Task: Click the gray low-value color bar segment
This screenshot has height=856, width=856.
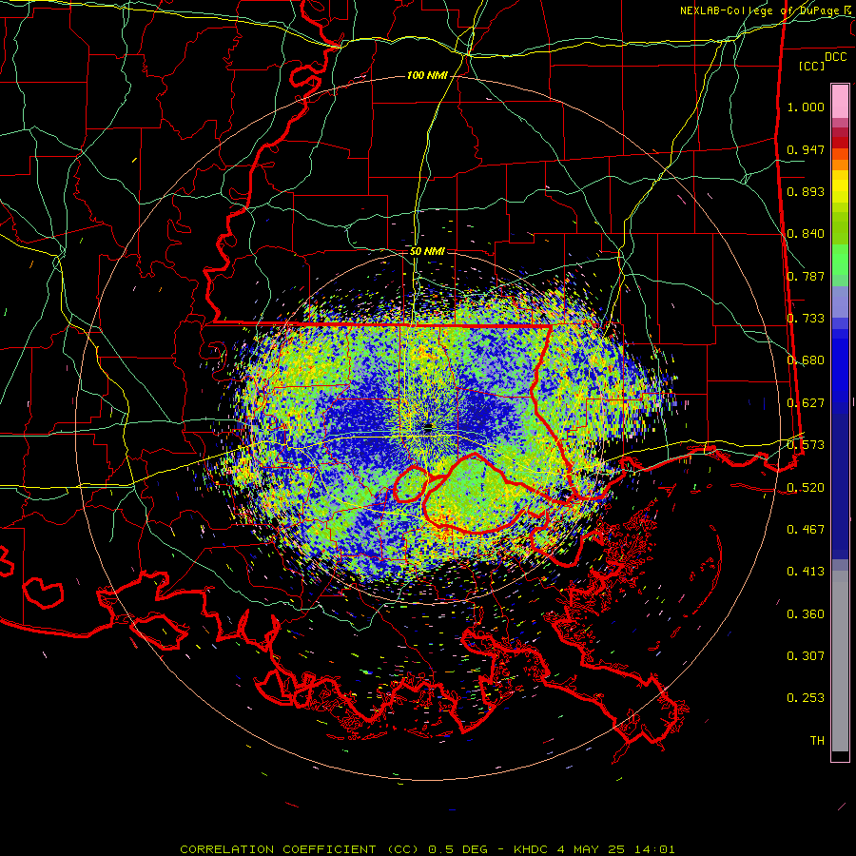Action: point(840,661)
